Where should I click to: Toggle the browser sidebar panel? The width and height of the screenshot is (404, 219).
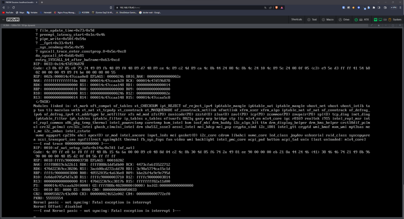coord(379,8)
